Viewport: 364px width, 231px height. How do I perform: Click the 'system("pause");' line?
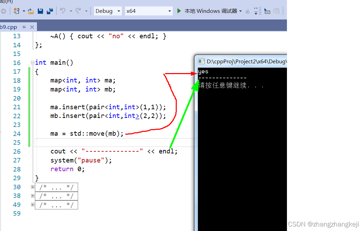[x=81, y=160]
